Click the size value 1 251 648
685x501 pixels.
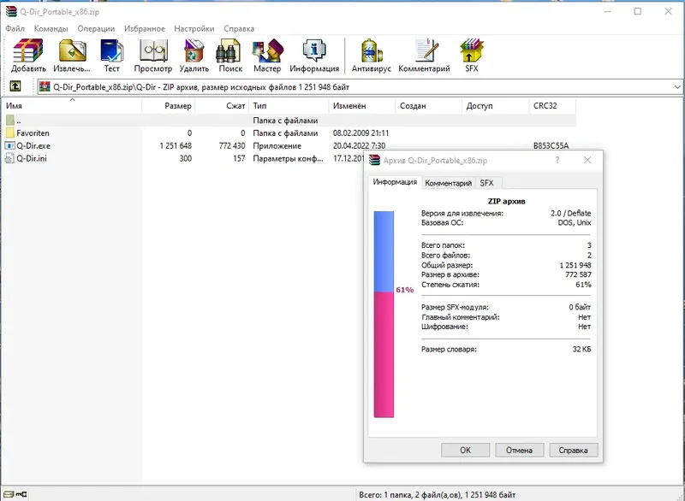tap(176, 145)
